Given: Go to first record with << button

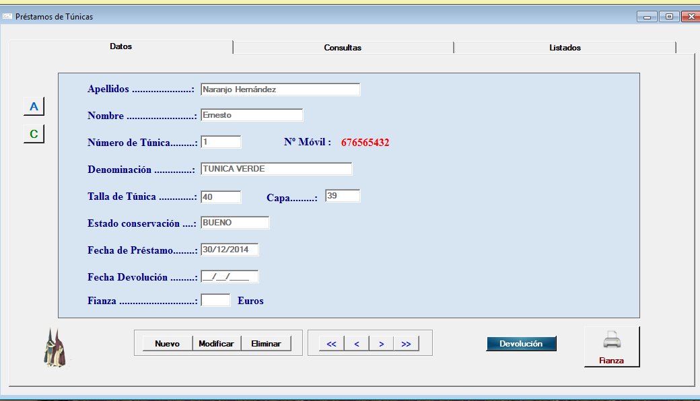Looking at the screenshot, I should 331,344.
